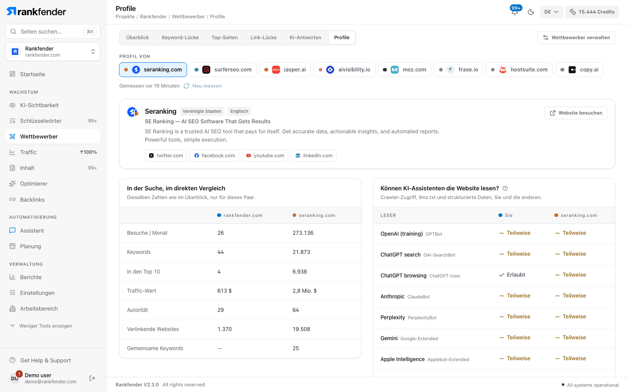Open the notifications bell
628x392 pixels.
pyautogui.click(x=515, y=12)
